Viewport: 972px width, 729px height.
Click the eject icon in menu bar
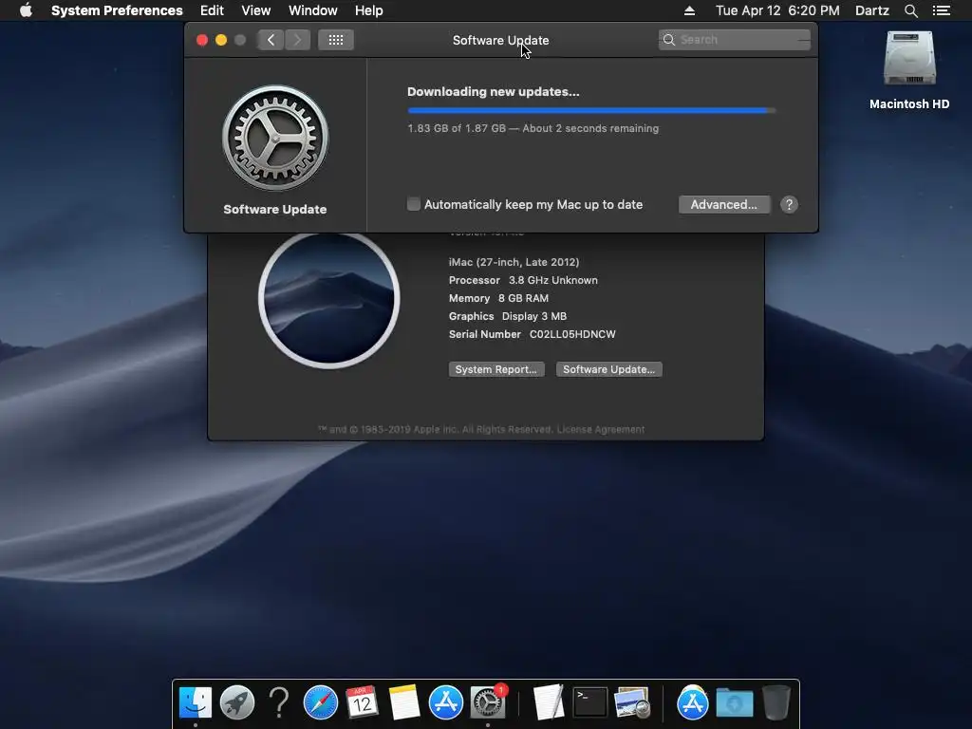(689, 10)
